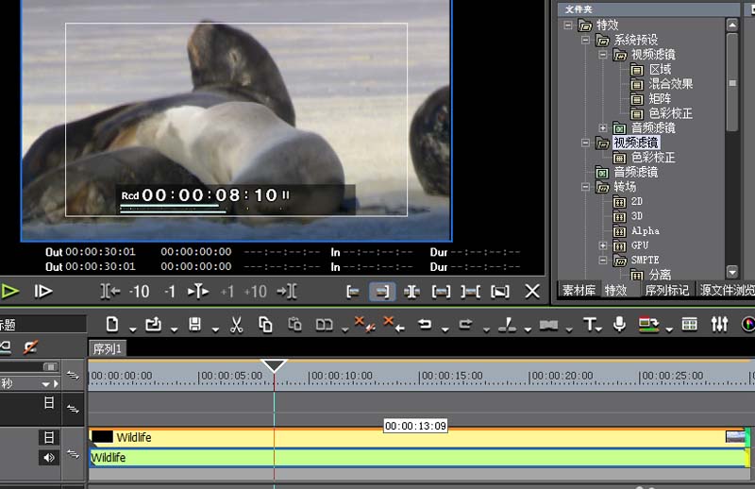The image size is (755, 489).
Task: Open the audio mixer sliders icon
Action: pos(719,325)
